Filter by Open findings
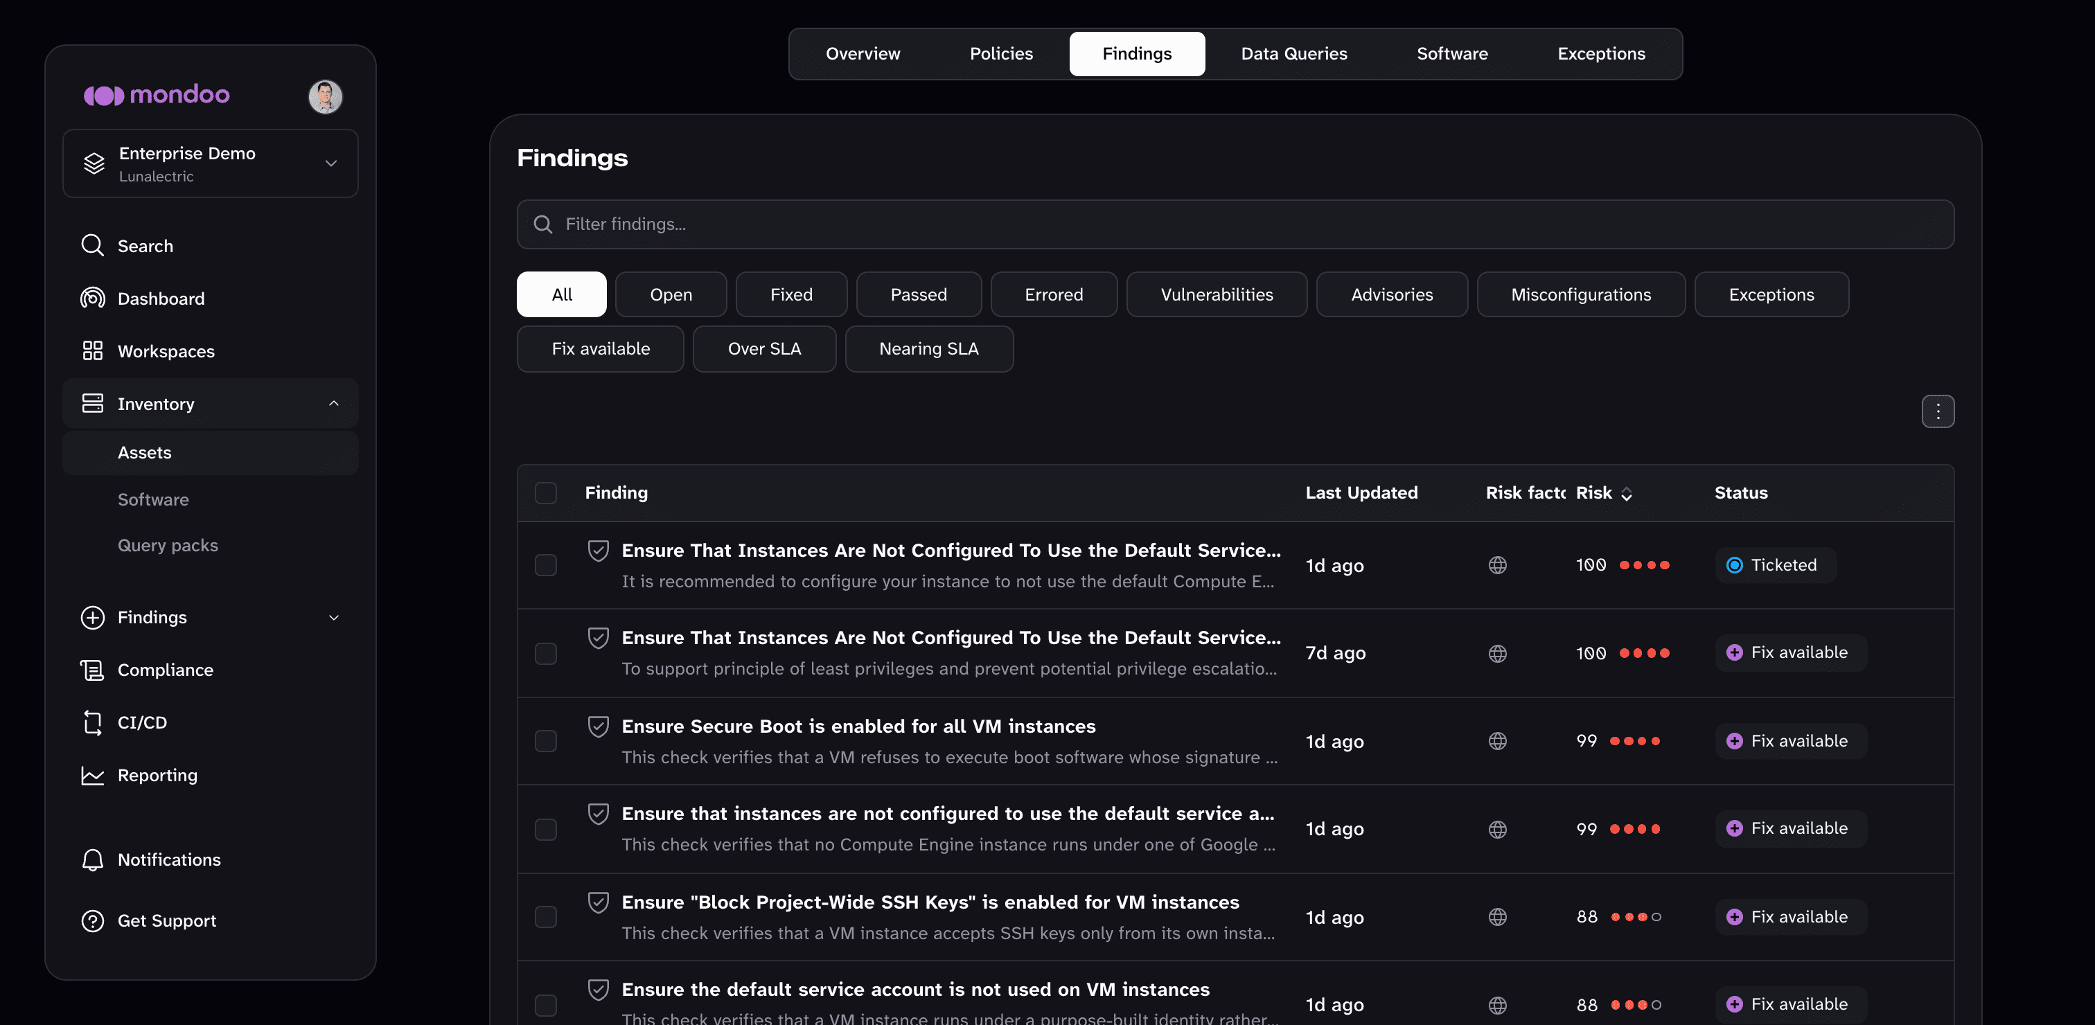The image size is (2095, 1025). [671, 294]
